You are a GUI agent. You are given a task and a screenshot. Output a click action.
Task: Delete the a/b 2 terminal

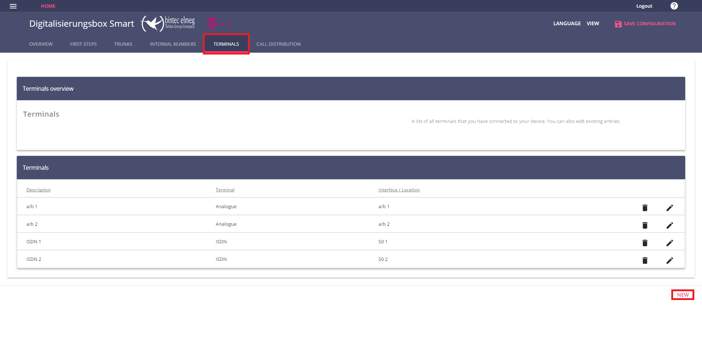[645, 225]
